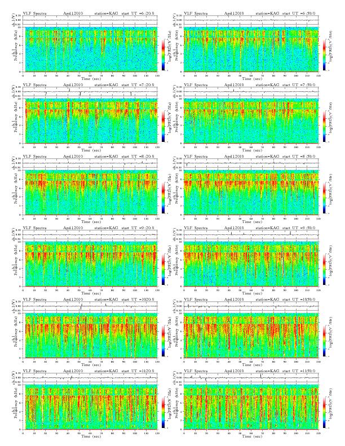Image resolution: width=345 pixels, height=446 pixels.
Task: Click the 'Time (sec)' label under the 10:20:0 panel
Action: [x=91, y=365]
